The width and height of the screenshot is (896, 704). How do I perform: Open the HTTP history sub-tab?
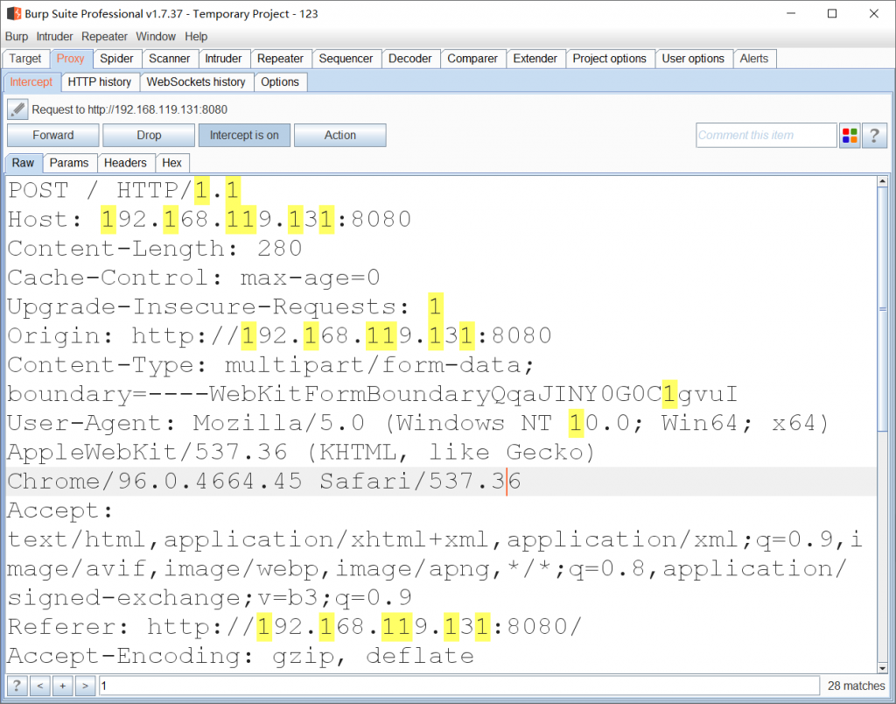(100, 81)
